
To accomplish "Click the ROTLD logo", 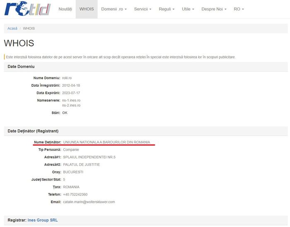I will tap(28, 9).
